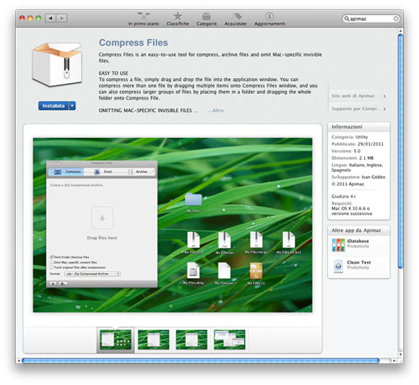Expand description with the ...Altro link
The width and height of the screenshot is (419, 385).
pyautogui.click(x=216, y=111)
